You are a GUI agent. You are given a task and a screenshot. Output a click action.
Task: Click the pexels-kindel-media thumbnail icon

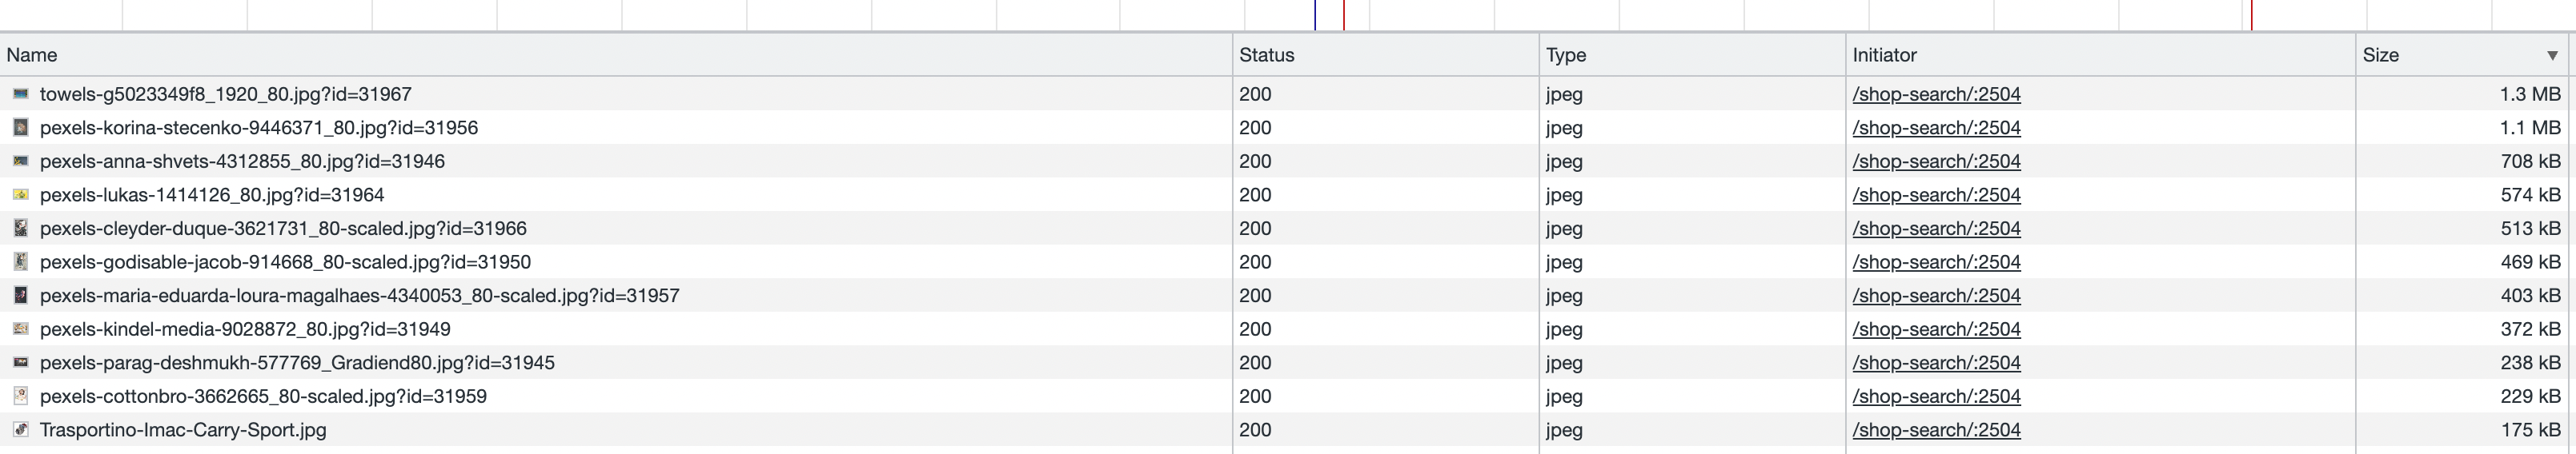(x=20, y=329)
